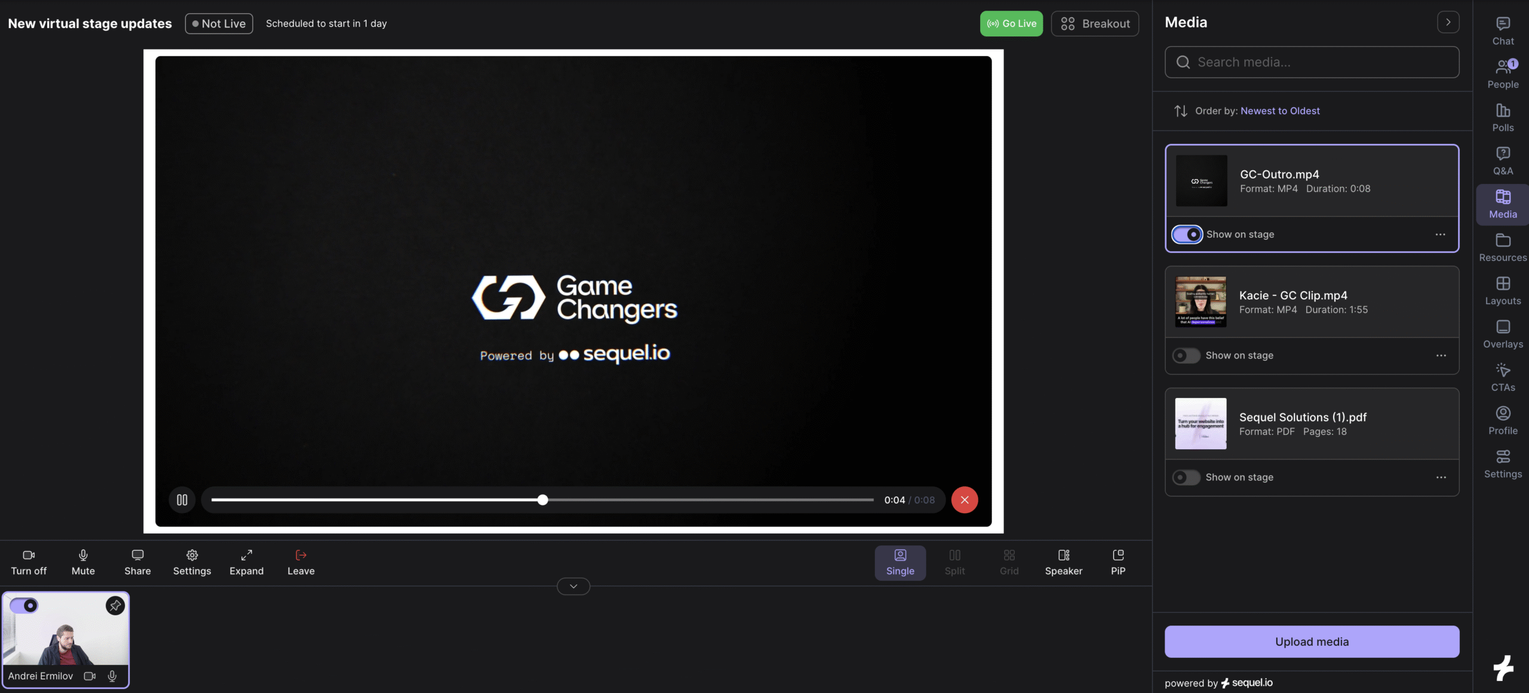Select the Speaker layout

(x=1063, y=563)
